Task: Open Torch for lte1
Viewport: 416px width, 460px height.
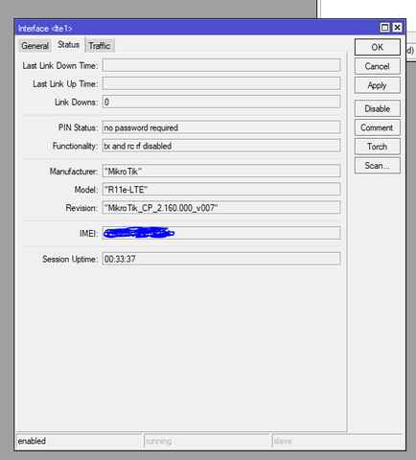Action: (x=378, y=147)
